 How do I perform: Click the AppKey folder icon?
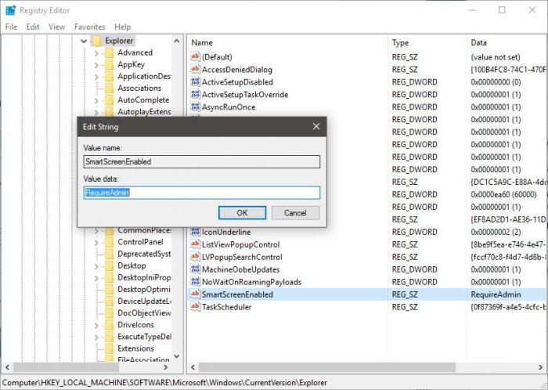tap(110, 65)
